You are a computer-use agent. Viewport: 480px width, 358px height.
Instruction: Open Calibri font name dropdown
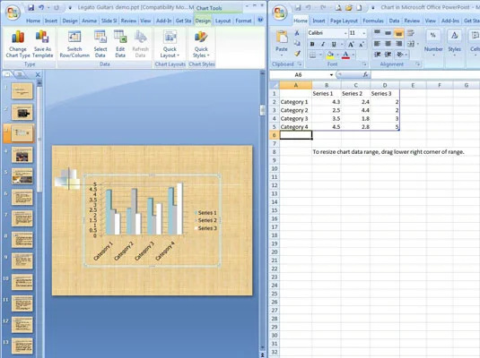pos(345,33)
